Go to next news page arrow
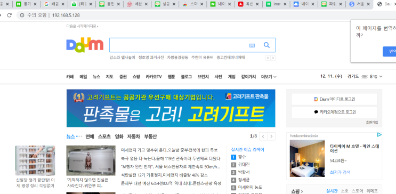This screenshot has width=396, height=194. point(271,136)
